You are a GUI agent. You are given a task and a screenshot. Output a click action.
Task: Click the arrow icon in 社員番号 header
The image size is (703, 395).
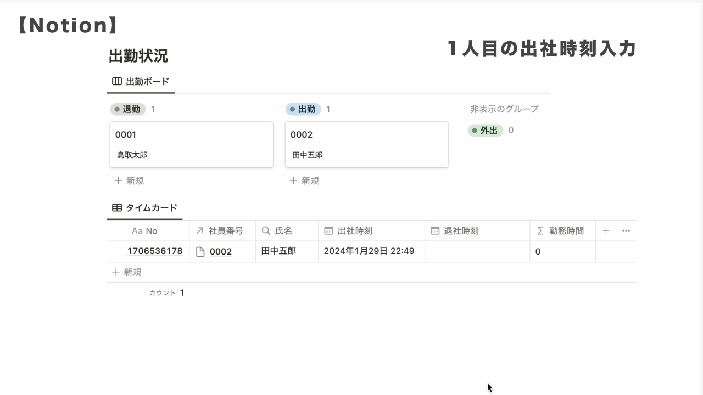pos(199,231)
